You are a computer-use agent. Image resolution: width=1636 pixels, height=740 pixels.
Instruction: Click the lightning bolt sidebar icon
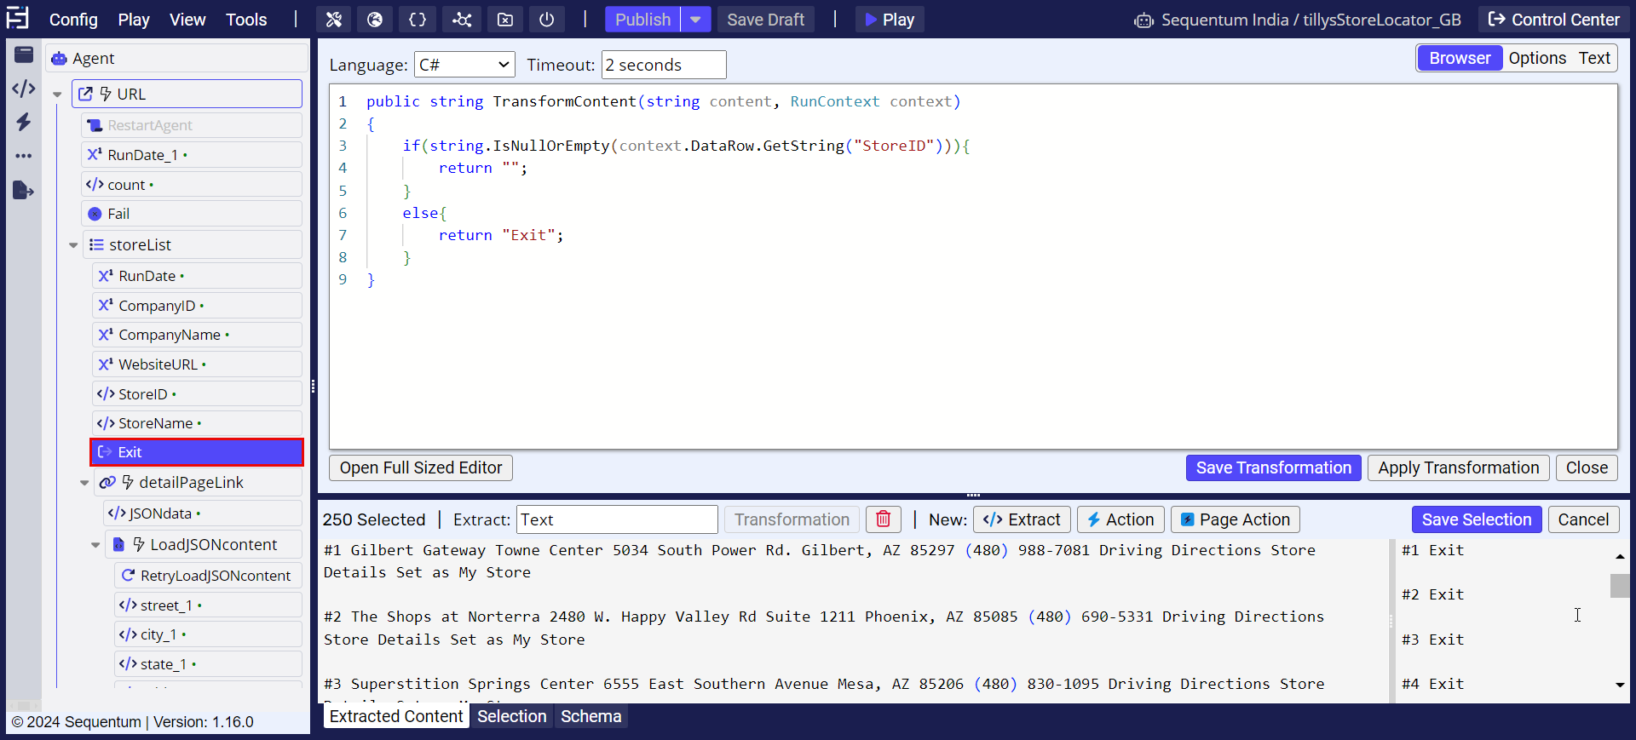(x=24, y=122)
